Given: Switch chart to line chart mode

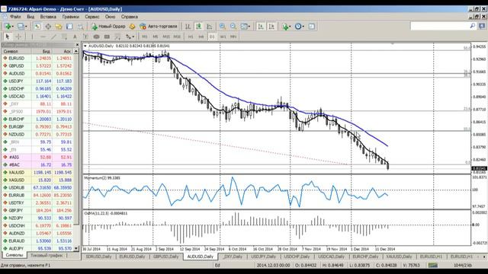Looking at the screenshot, I should click(210, 27).
